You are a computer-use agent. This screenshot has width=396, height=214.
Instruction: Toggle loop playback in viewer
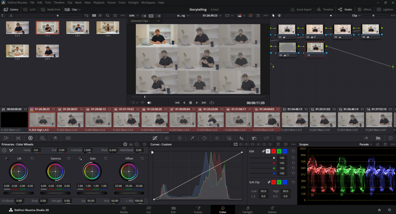pyautogui.click(x=212, y=103)
